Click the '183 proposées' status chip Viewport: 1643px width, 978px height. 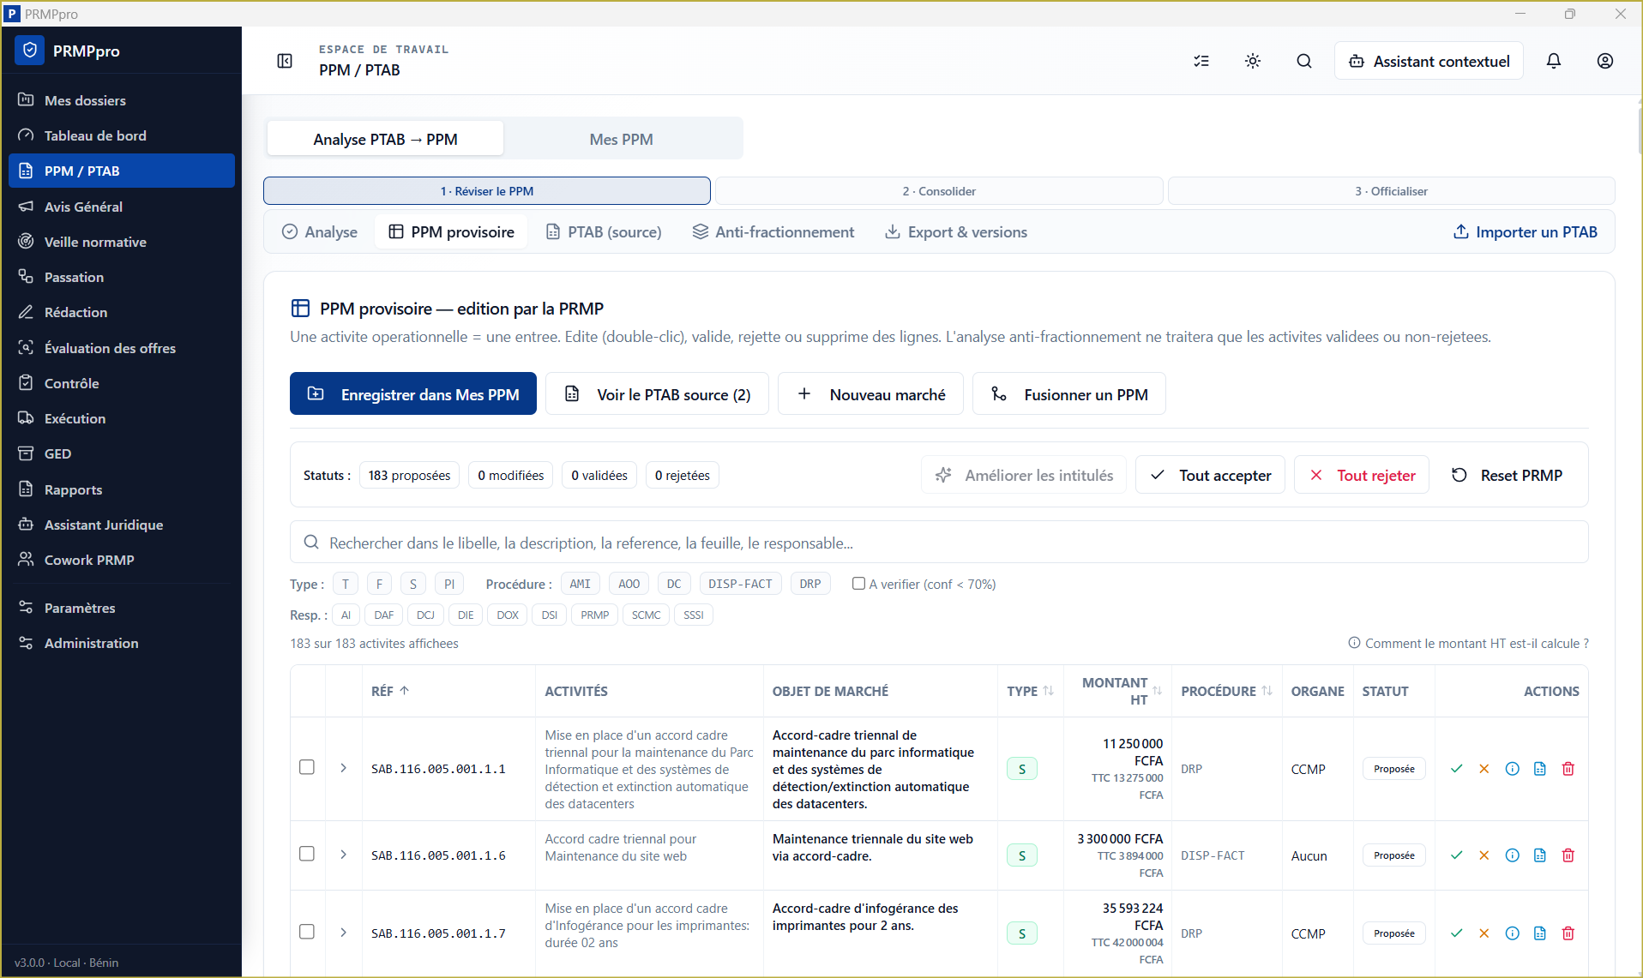[x=409, y=475]
